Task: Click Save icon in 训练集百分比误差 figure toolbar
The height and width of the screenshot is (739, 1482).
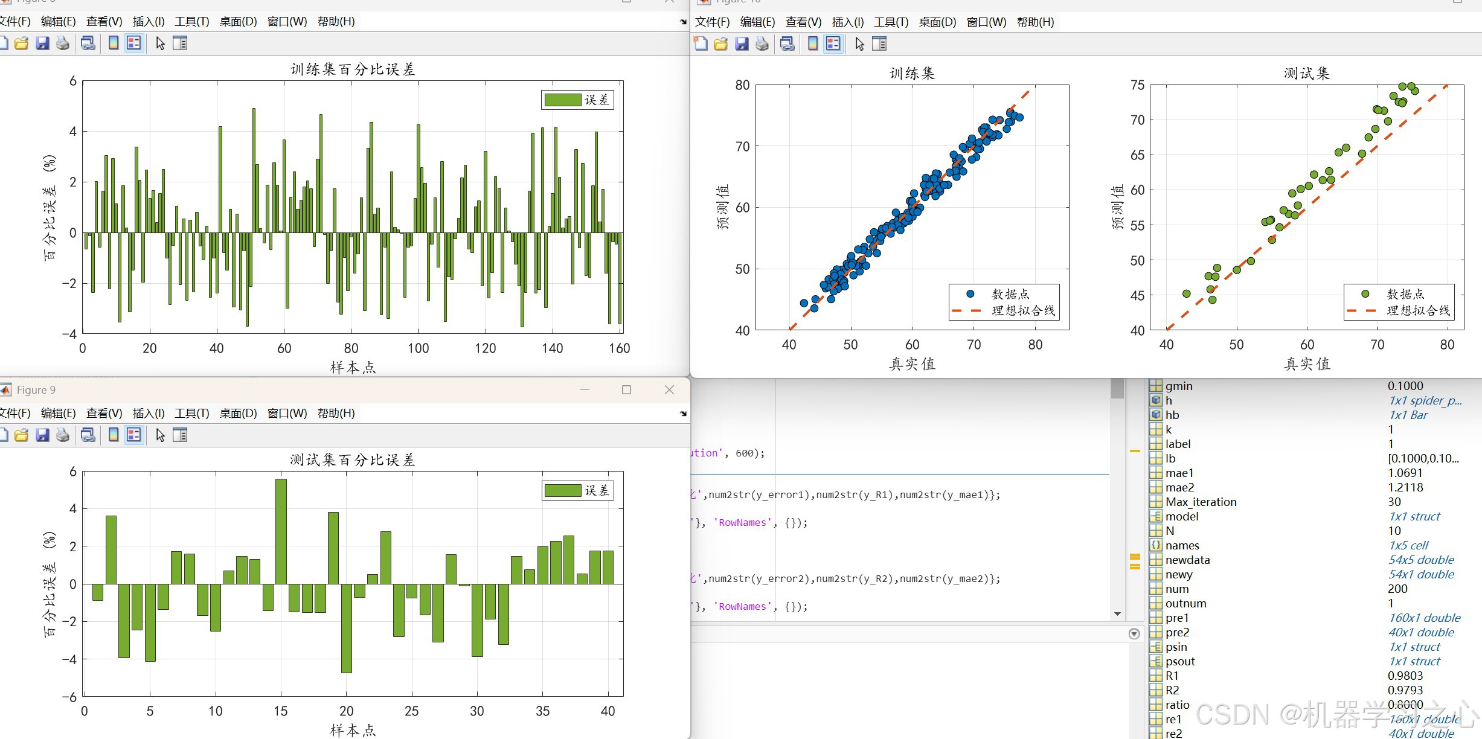Action: click(42, 43)
